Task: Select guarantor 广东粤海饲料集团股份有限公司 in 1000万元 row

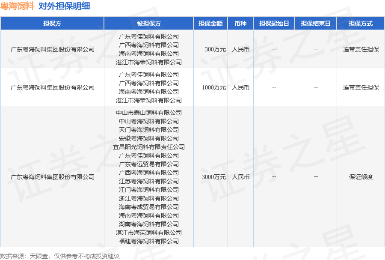Action: click(53, 87)
